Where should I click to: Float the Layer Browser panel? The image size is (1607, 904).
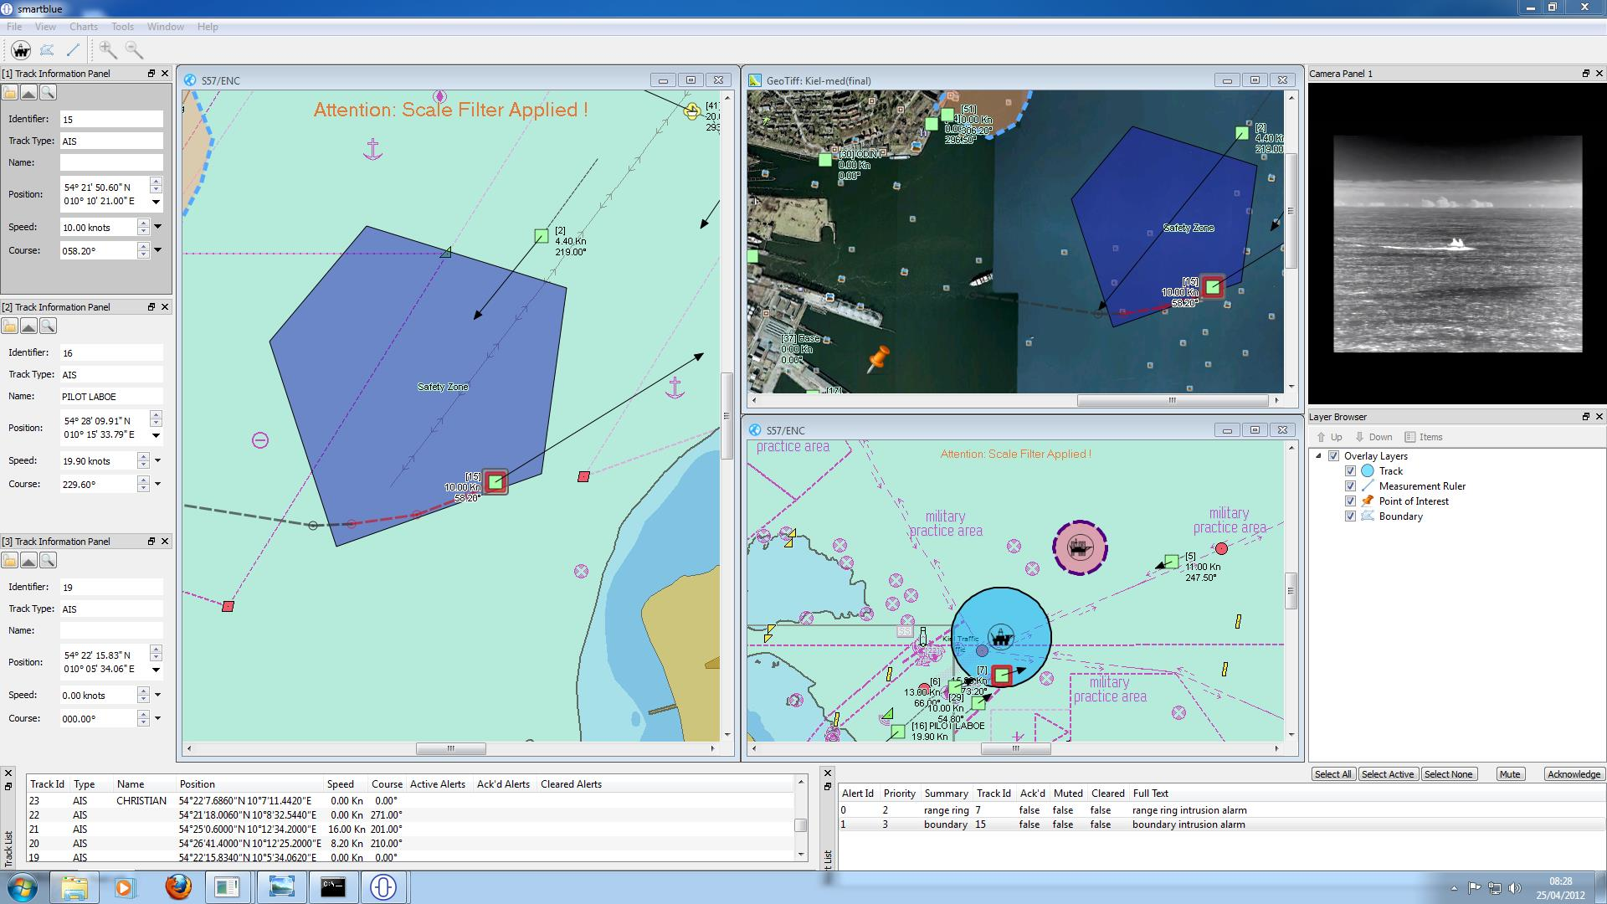(1585, 417)
